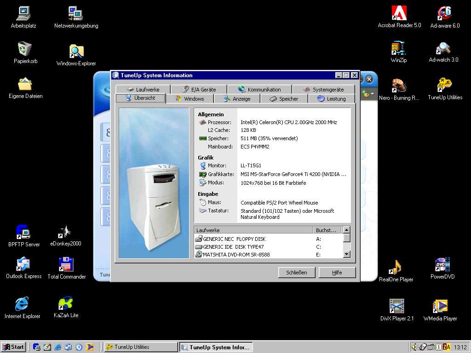Click the Show Desktop quick launch icon
This screenshot has width=471, height=353.
(x=47, y=347)
